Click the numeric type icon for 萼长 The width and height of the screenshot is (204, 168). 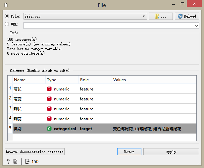point(49,89)
